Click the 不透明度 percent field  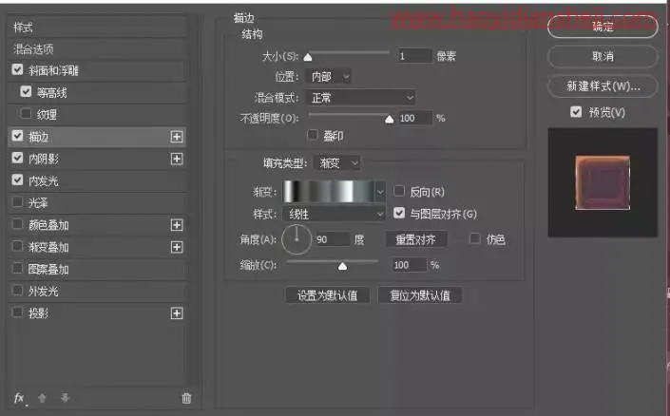413,118
